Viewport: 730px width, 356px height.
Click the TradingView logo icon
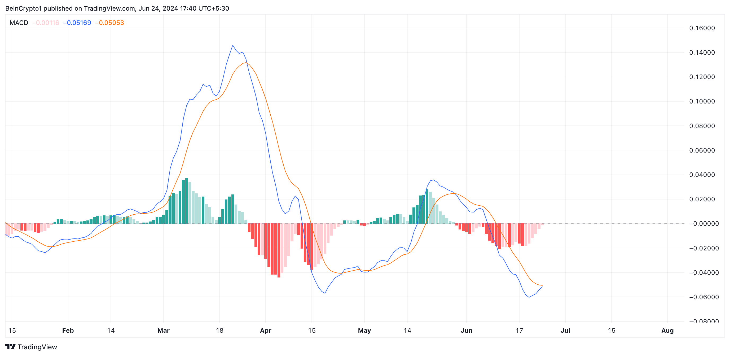coord(11,347)
